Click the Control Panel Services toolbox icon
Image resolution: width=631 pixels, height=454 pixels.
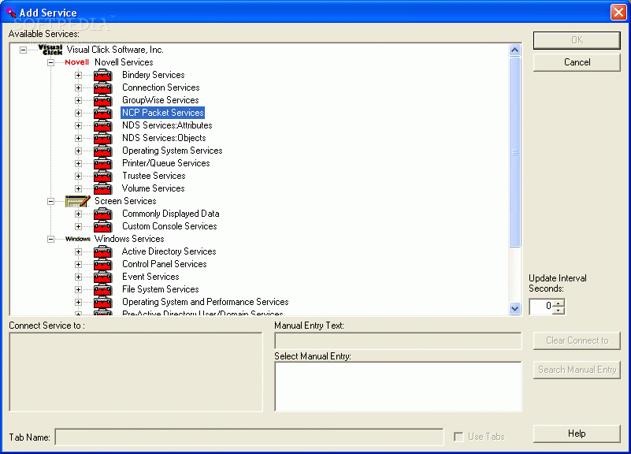[102, 264]
